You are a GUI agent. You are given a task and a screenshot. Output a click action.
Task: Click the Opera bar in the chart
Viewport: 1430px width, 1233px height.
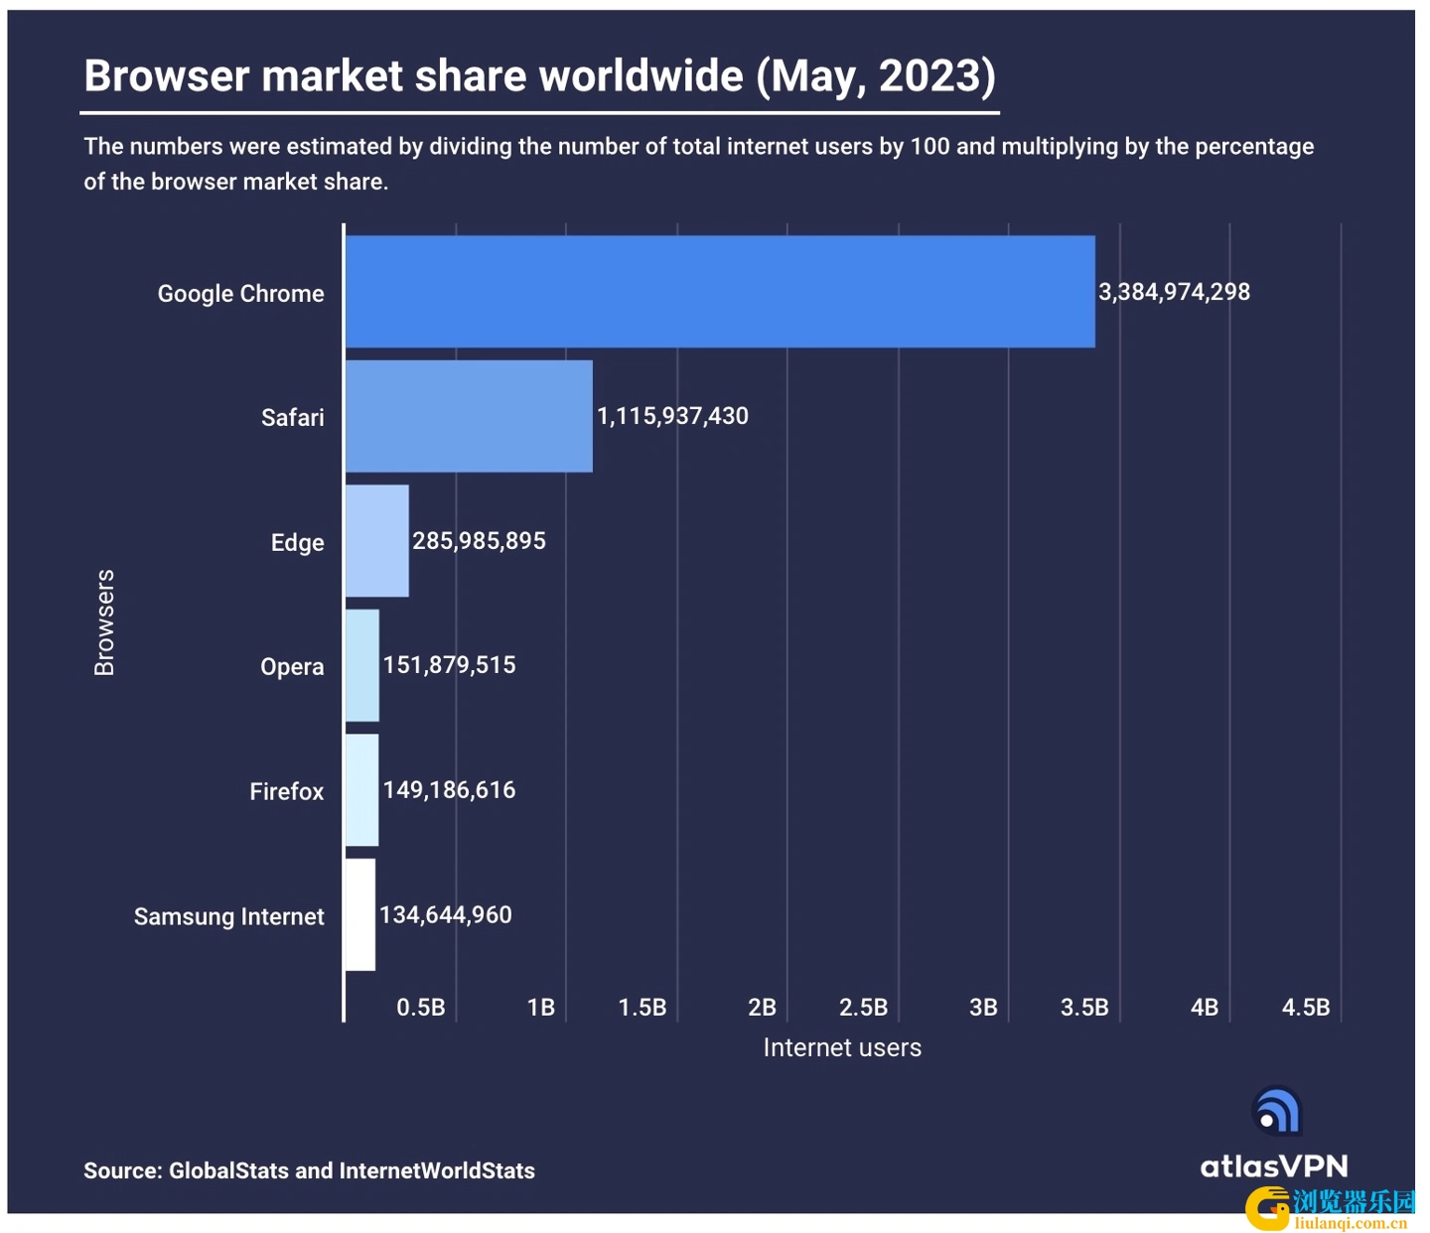point(362,665)
